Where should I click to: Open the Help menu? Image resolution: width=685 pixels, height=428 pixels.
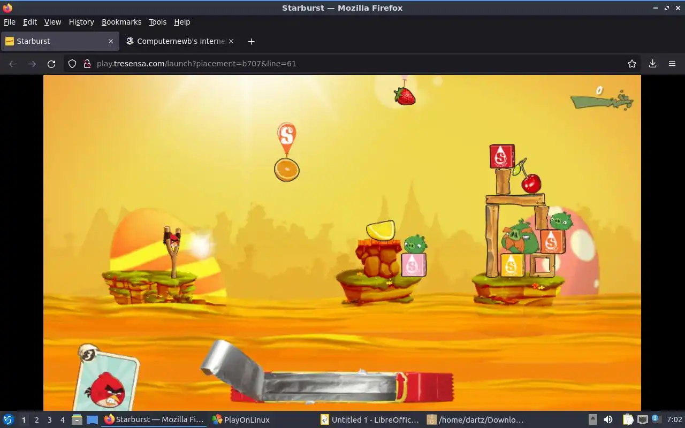click(182, 22)
